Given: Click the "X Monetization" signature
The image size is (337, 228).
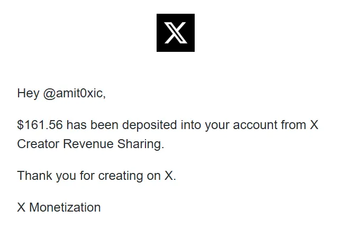Looking at the screenshot, I should coord(59,207).
